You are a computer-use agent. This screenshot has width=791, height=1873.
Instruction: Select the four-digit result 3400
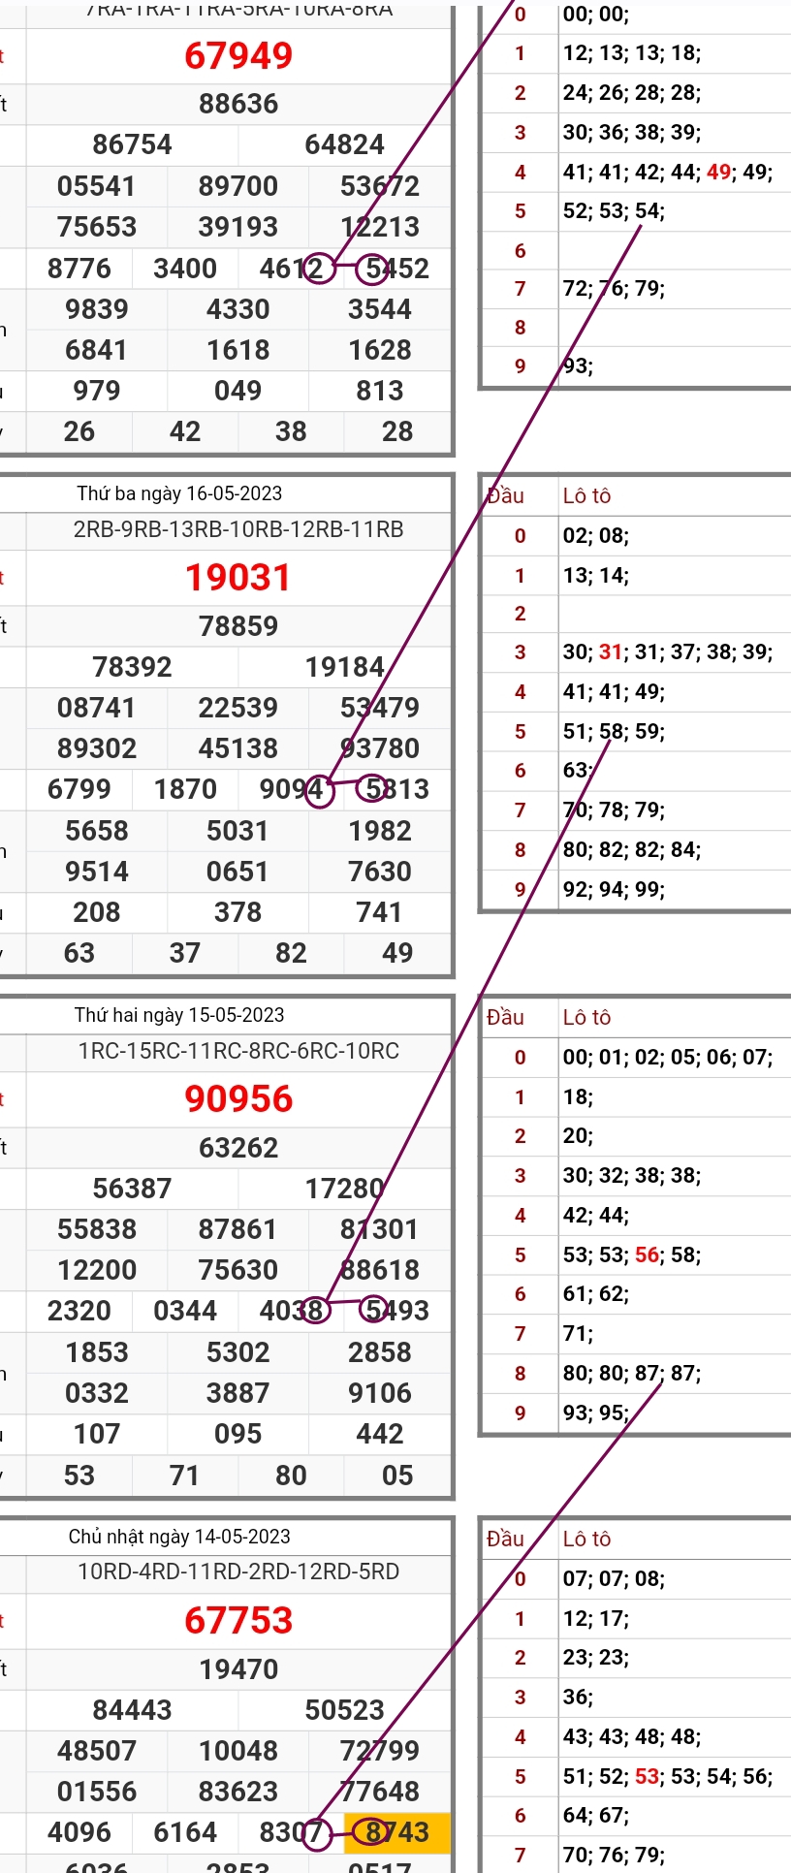pyautogui.click(x=185, y=269)
